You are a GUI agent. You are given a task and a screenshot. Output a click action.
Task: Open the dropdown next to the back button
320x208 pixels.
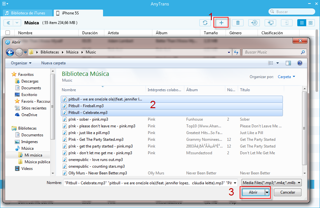point(17,23)
